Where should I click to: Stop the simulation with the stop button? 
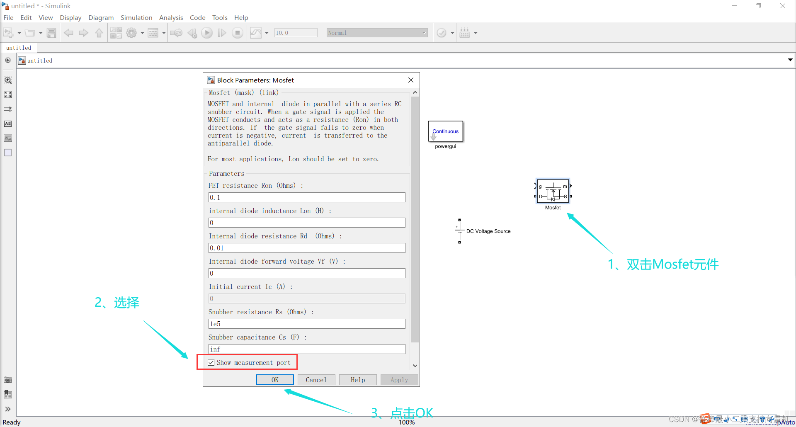tap(238, 33)
